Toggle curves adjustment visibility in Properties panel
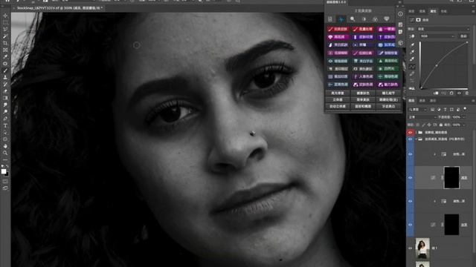This screenshot has height=267, width=476. point(460,93)
